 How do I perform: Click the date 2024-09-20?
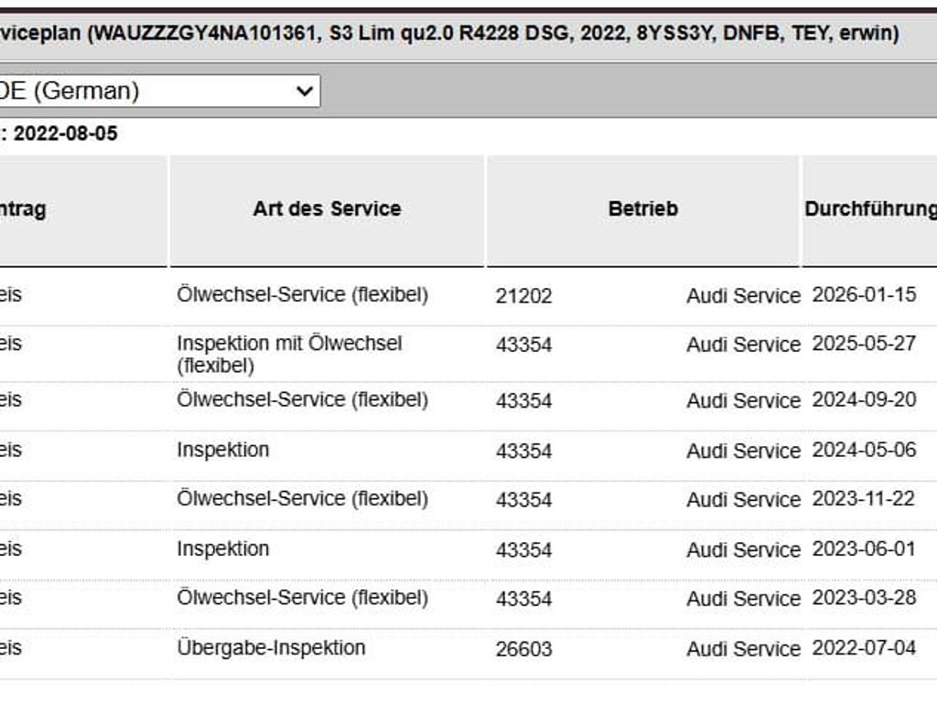coord(864,399)
